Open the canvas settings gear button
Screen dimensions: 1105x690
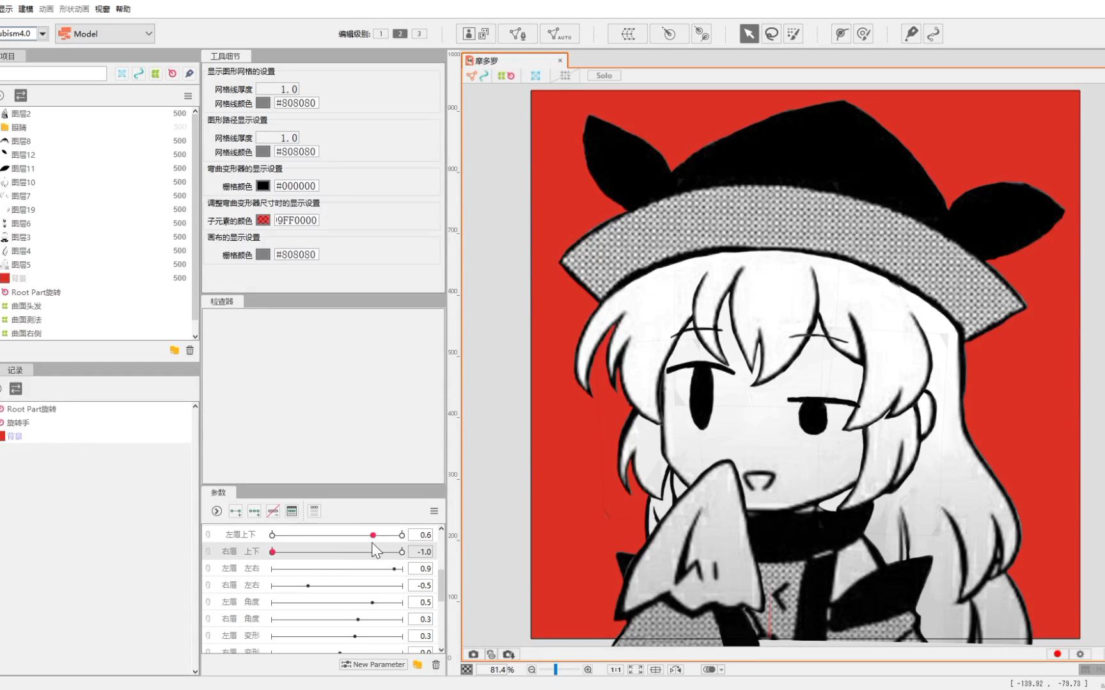(1081, 654)
